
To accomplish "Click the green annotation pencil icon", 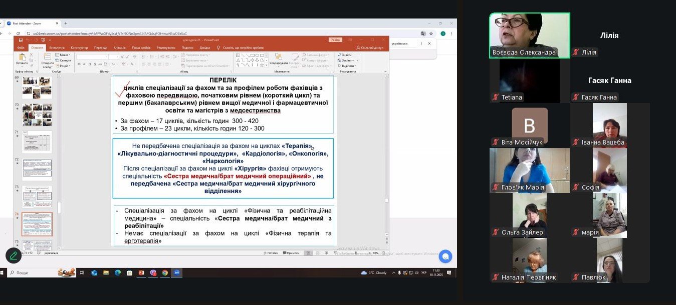I will 14,255.
